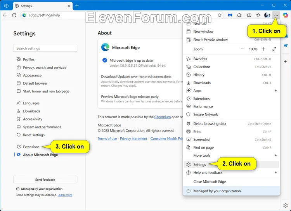
Task: Reload the page with the refresh icon
Action: tap(14, 15)
